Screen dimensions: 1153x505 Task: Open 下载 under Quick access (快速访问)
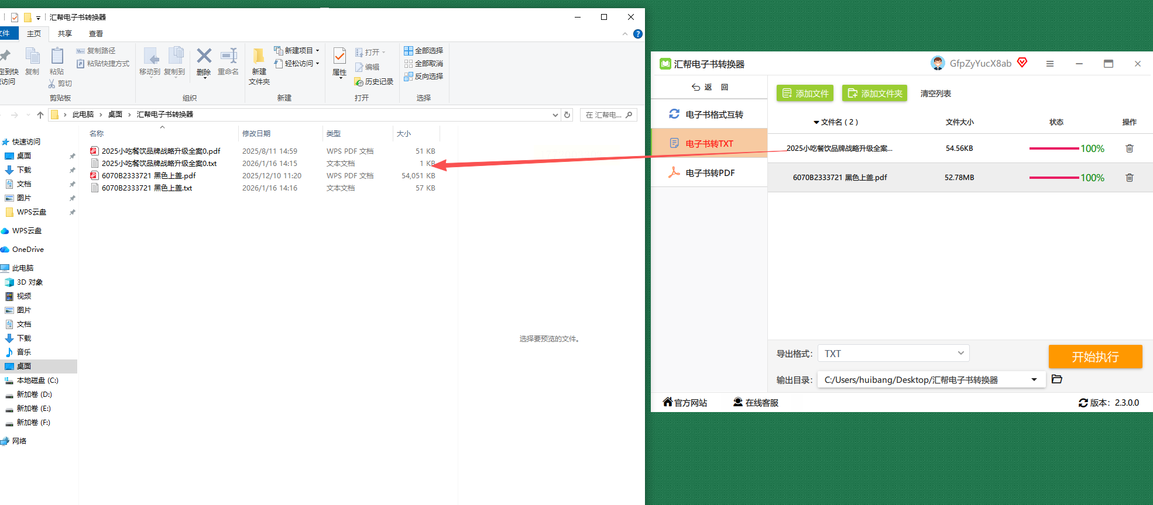tap(24, 170)
